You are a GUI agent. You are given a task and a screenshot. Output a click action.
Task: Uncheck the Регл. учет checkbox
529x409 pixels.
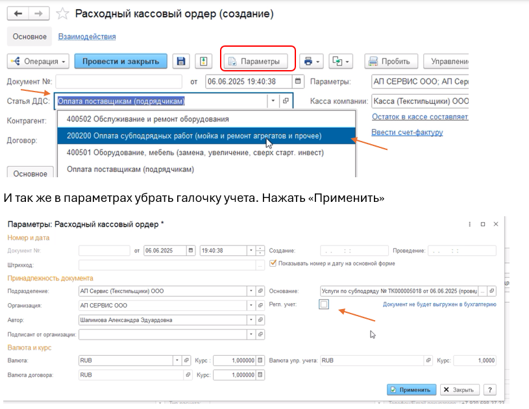[324, 304]
